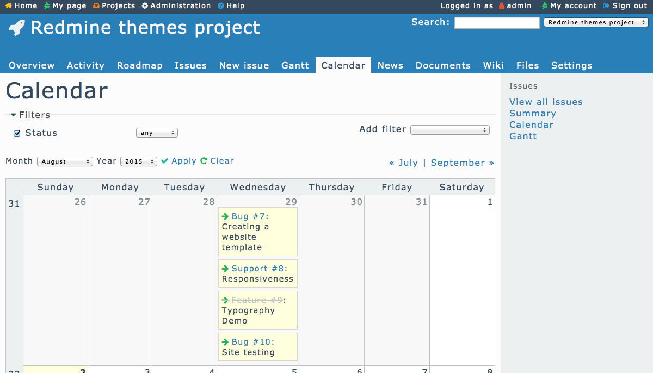The height and width of the screenshot is (373, 653).
Task: Click the Projects icon in top menu
Action: [96, 6]
